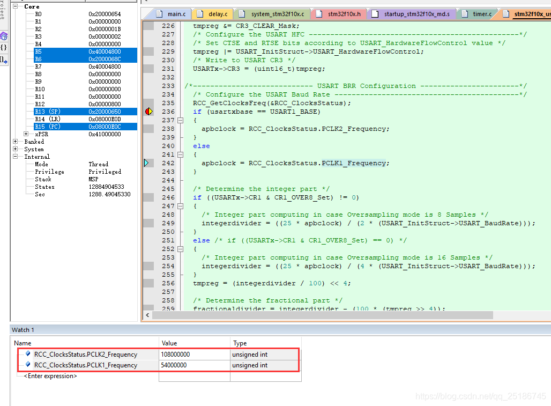Collapse the Core register group

click(x=16, y=6)
